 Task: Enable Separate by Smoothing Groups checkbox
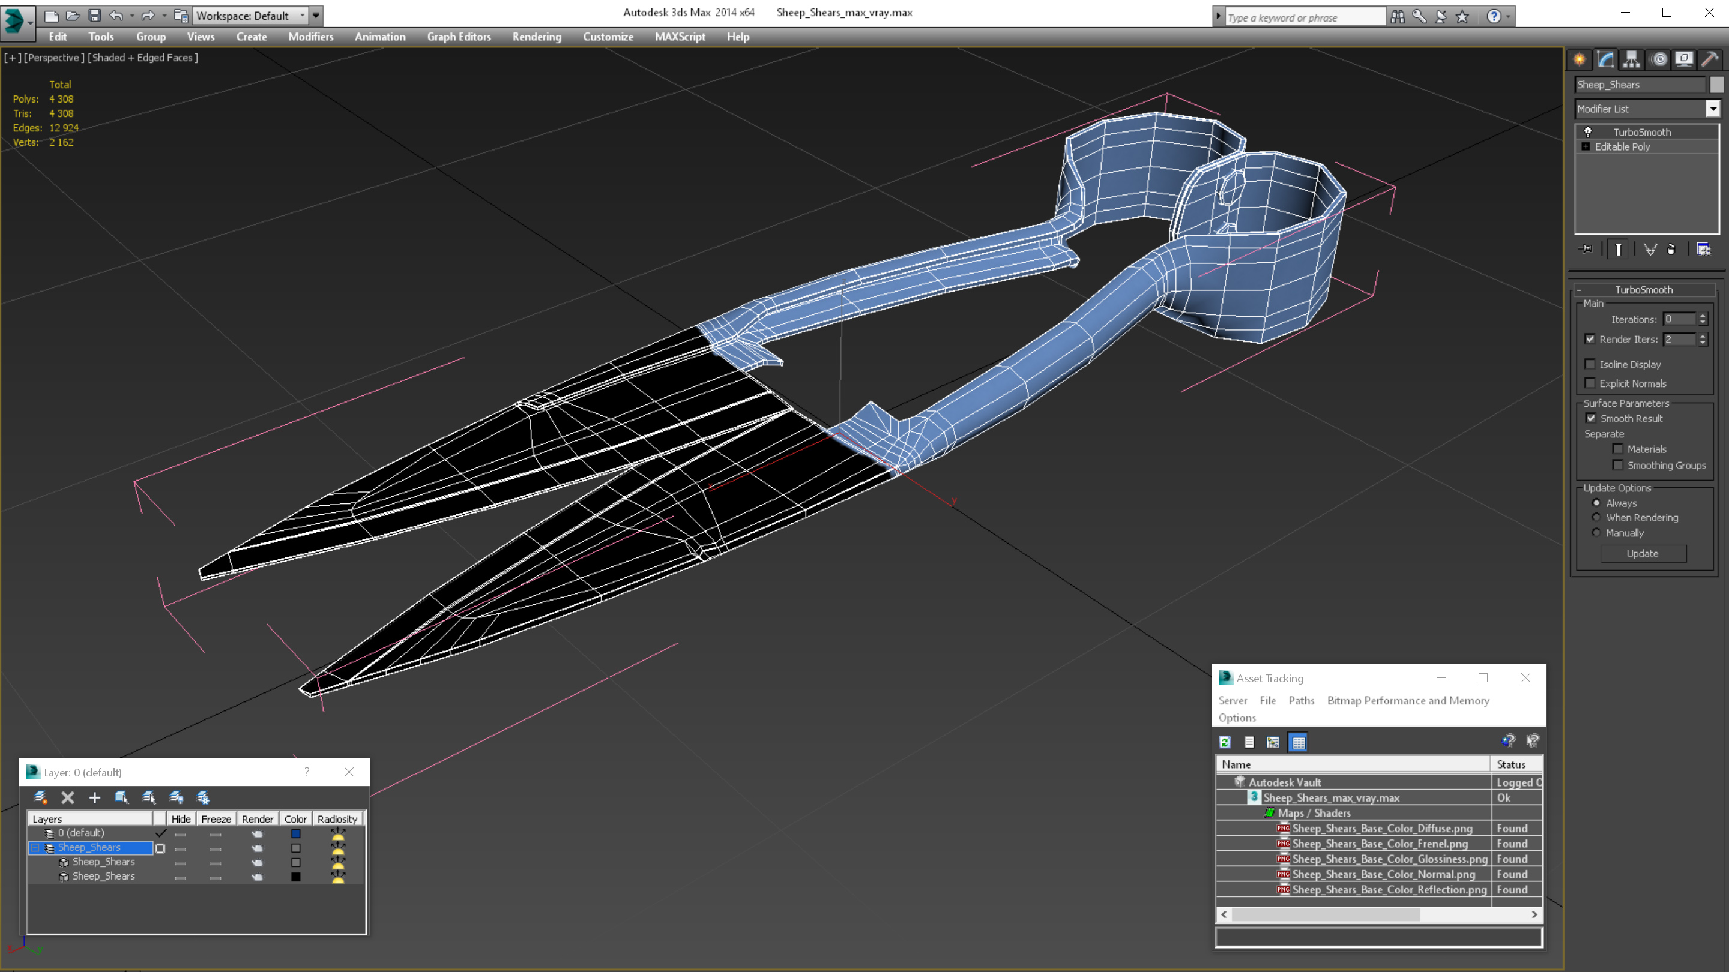[1617, 465]
